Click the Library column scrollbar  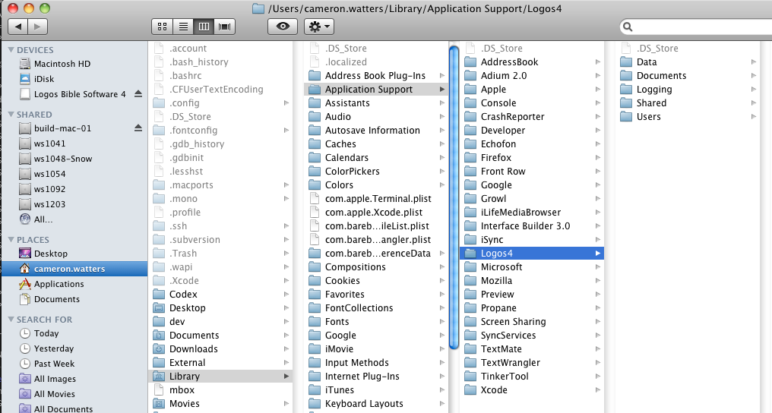click(454, 197)
